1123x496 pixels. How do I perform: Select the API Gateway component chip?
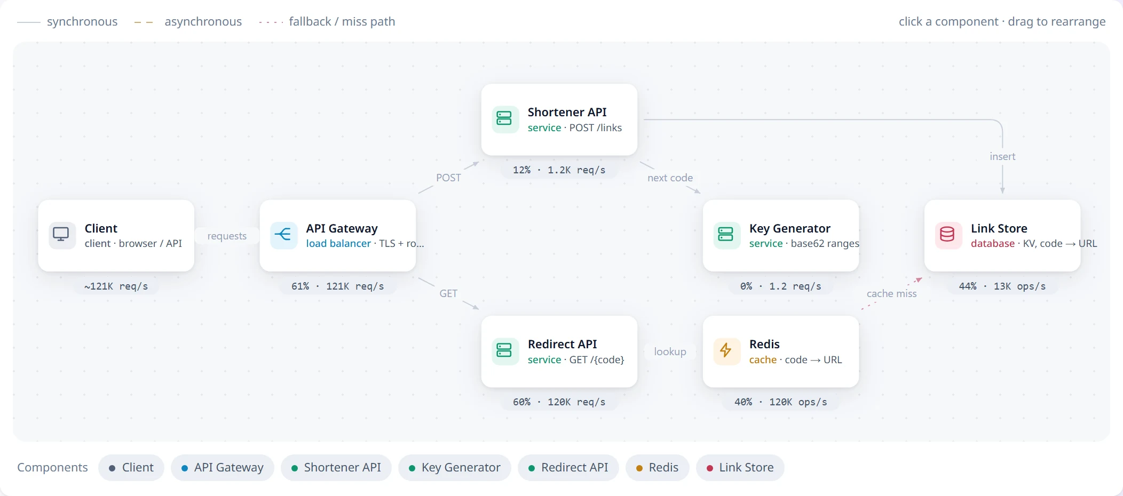point(223,468)
